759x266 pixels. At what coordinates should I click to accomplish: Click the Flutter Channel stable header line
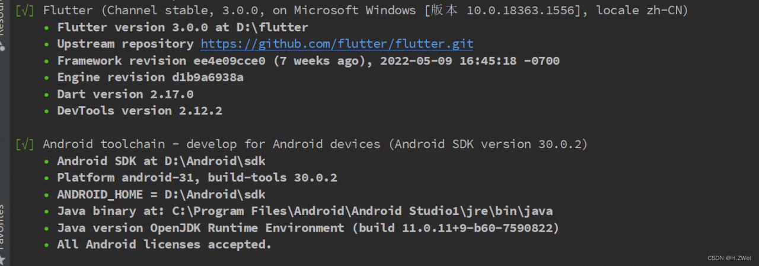(x=365, y=11)
